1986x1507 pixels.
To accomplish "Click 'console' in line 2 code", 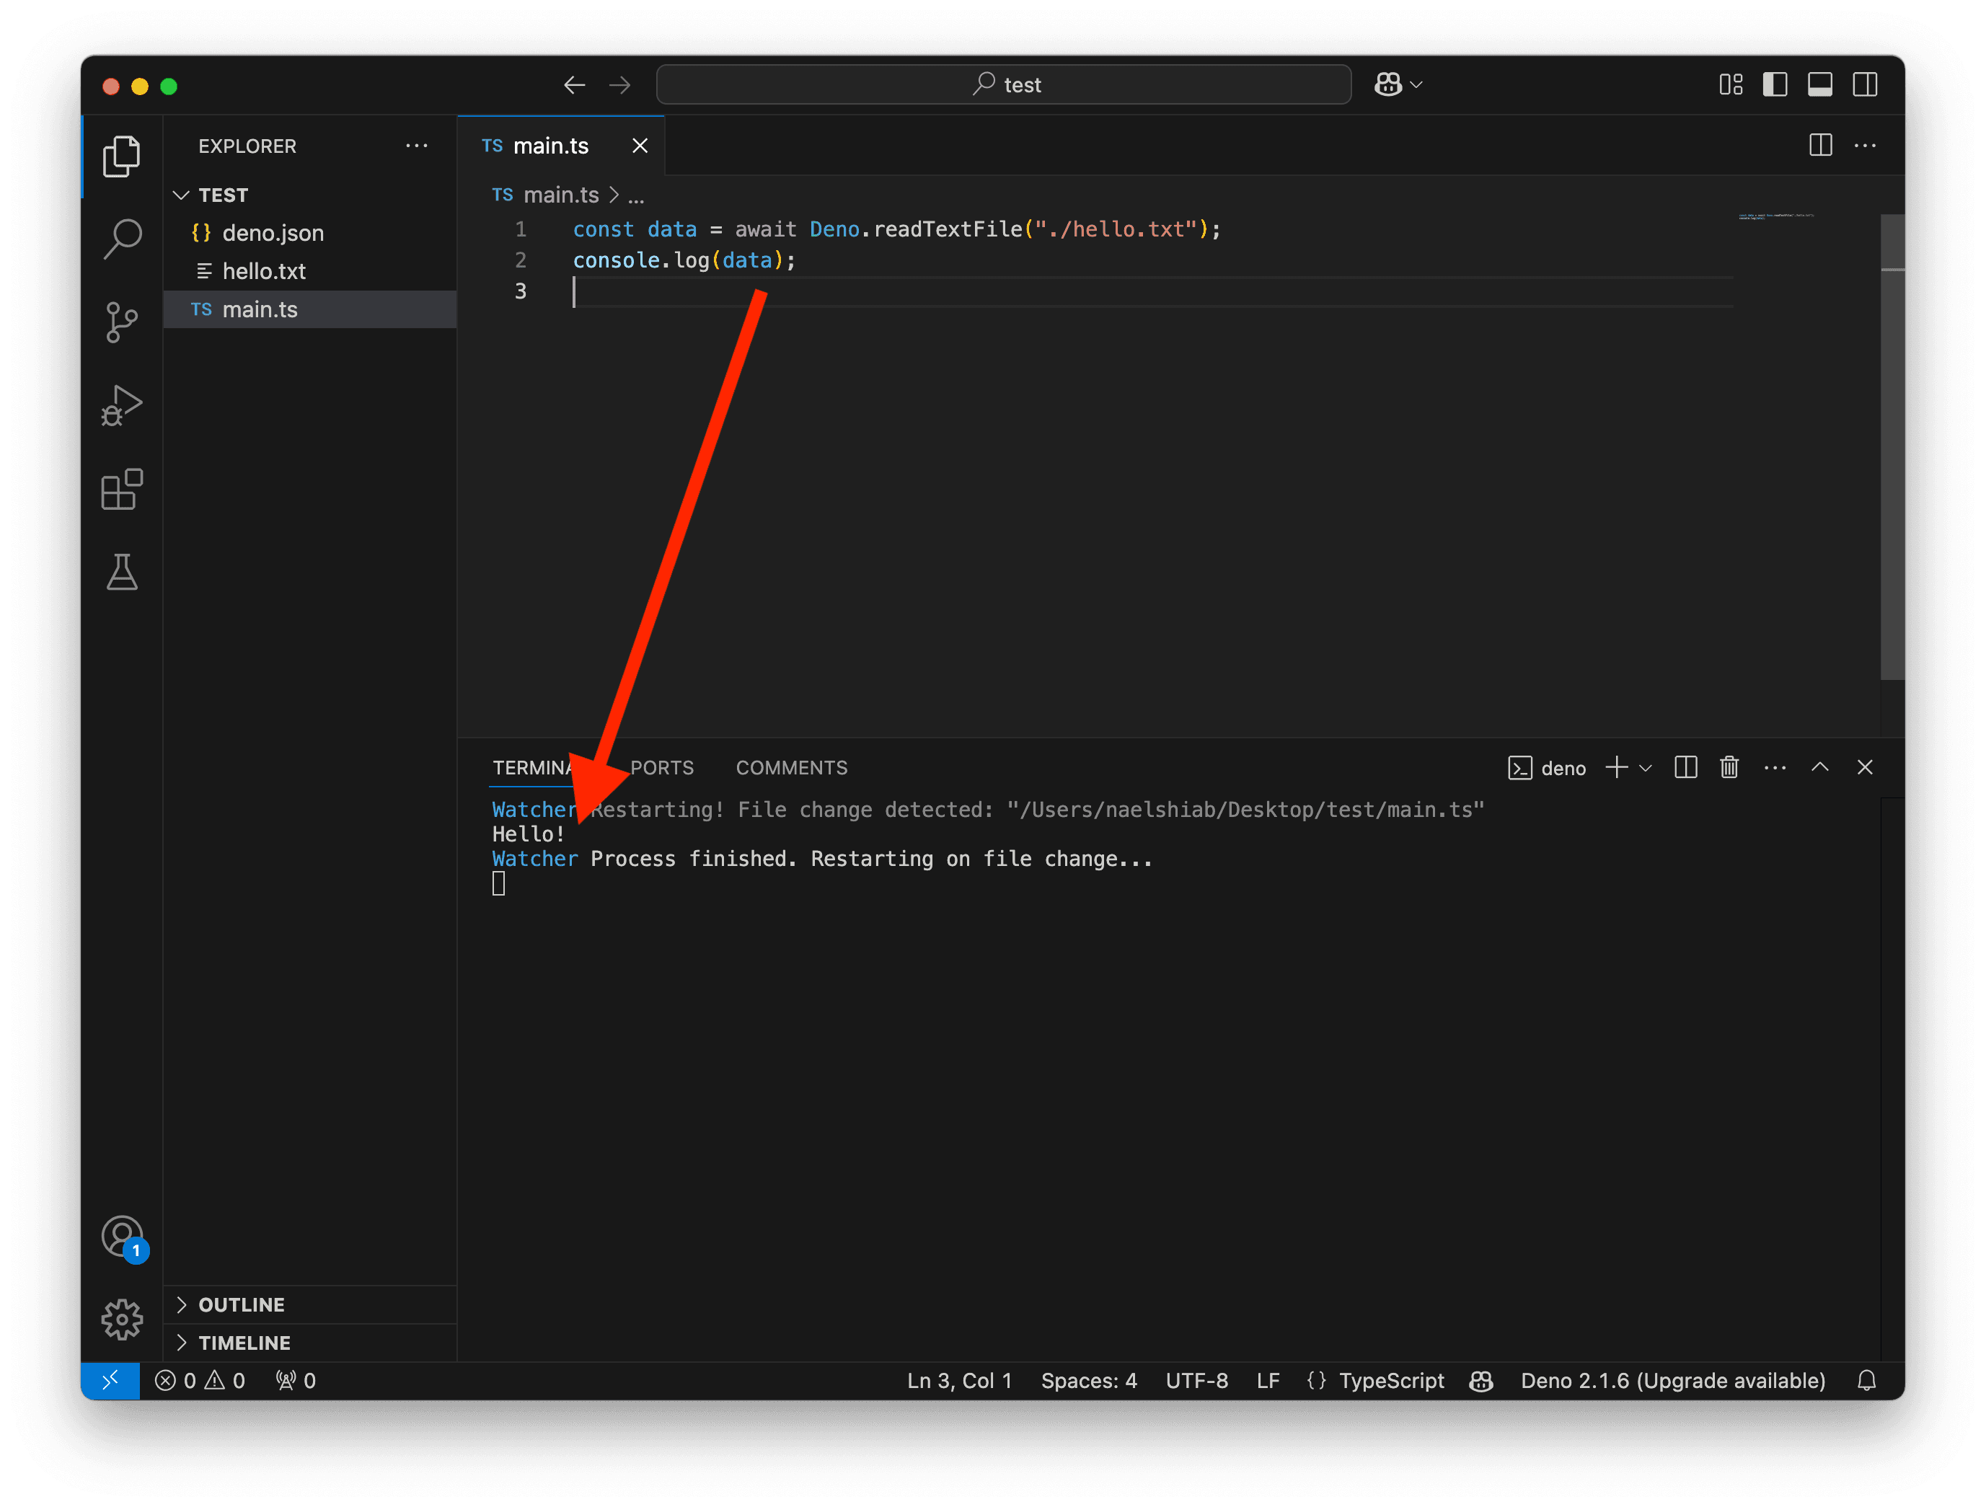I will (616, 260).
